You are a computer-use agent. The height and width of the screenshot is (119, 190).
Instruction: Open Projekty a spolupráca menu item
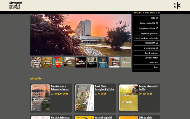[150, 34]
